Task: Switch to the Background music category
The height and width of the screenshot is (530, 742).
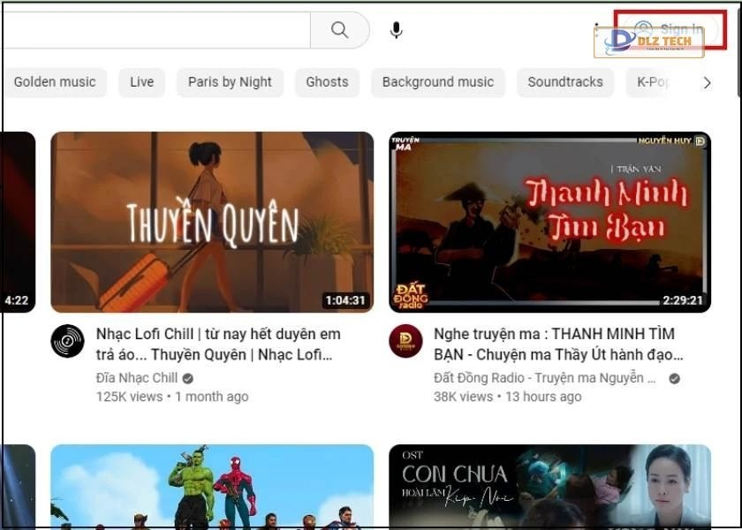Action: click(x=437, y=81)
